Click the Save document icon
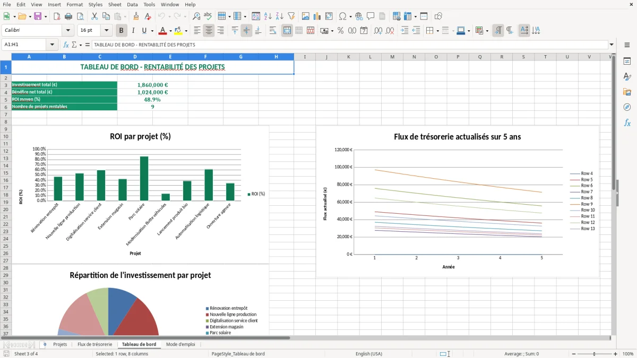Viewport: 637px width, 358px height. (x=38, y=16)
